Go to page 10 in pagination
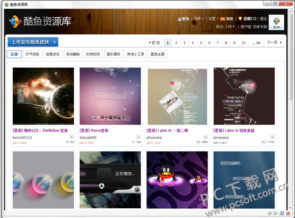The width and height of the screenshot is (295, 218). click(244, 43)
